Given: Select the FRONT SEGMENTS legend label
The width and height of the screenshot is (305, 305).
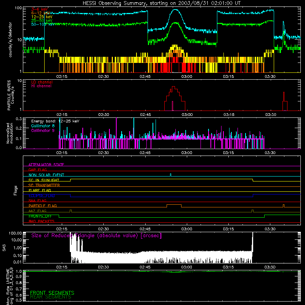Looking at the screenshot, I should pos(52,293).
